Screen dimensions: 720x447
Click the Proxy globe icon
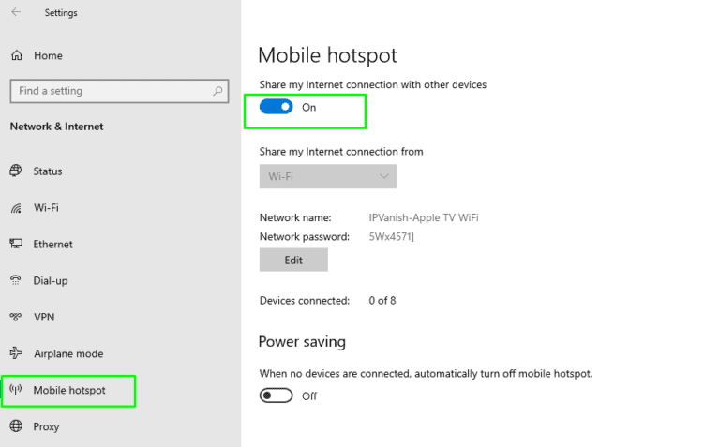pos(16,427)
